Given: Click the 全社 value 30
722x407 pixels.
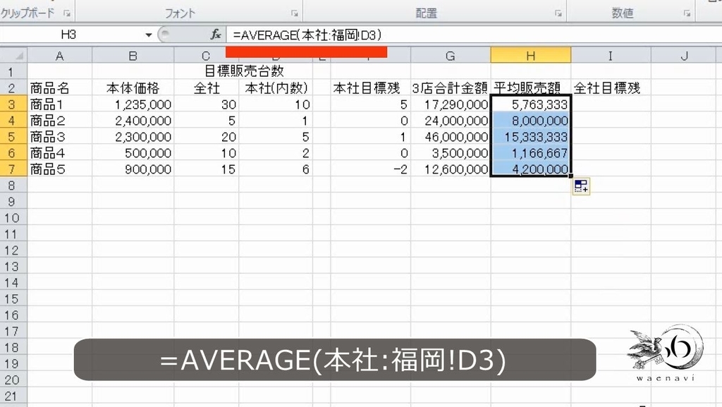Looking at the screenshot, I should pyautogui.click(x=207, y=104).
